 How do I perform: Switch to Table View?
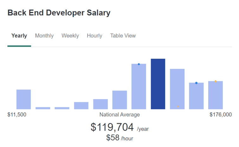pyautogui.click(x=123, y=36)
